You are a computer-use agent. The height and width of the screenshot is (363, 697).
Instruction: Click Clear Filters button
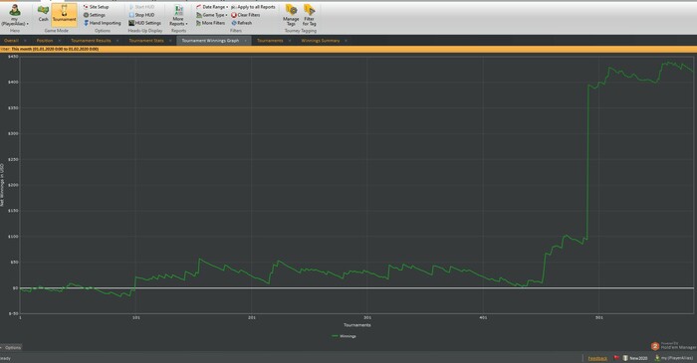245,15
